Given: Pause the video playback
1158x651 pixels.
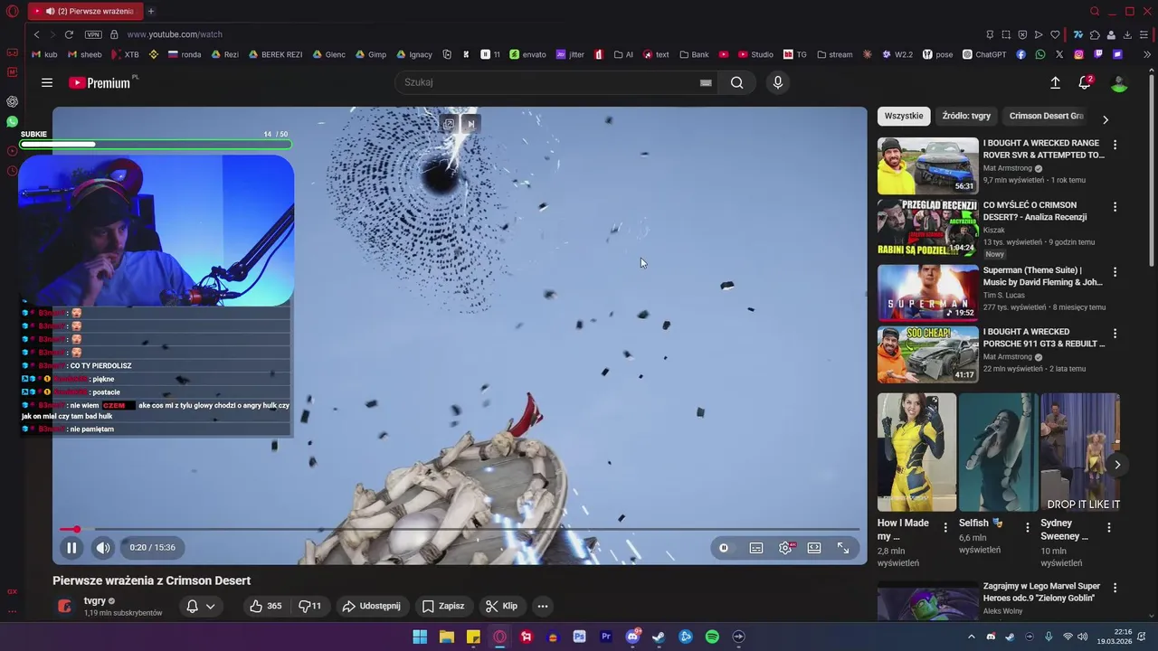Looking at the screenshot, I should [71, 547].
